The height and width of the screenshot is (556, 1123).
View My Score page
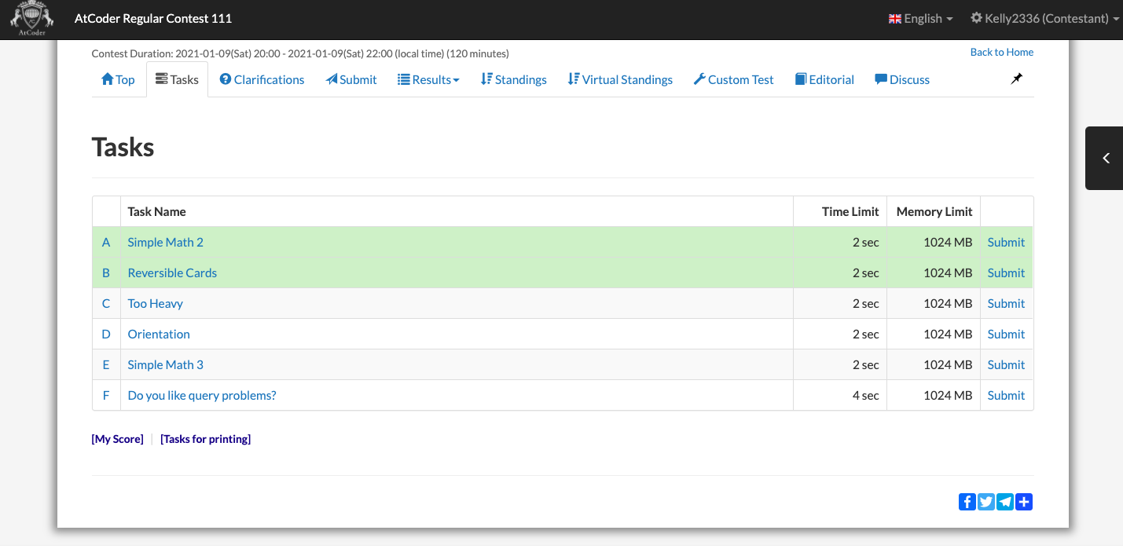click(x=117, y=438)
